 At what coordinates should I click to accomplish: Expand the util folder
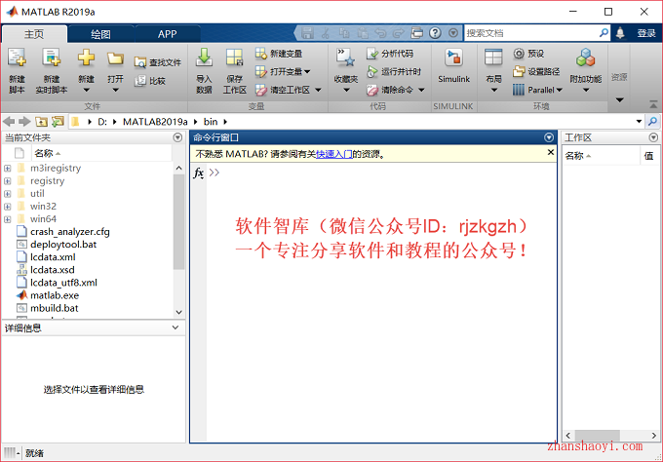click(8, 194)
